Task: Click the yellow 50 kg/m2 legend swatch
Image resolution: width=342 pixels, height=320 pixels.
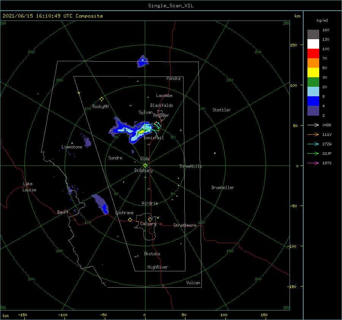Action: pyautogui.click(x=313, y=73)
